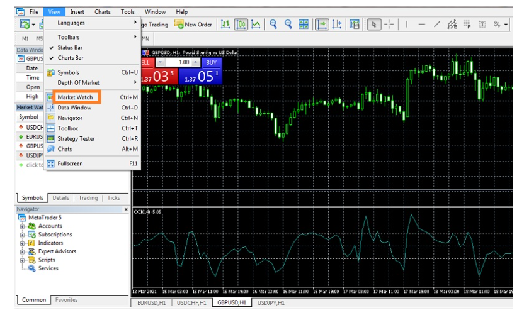Expand the Toolbars submenu
This screenshot has width=529, height=315.
[x=93, y=37]
